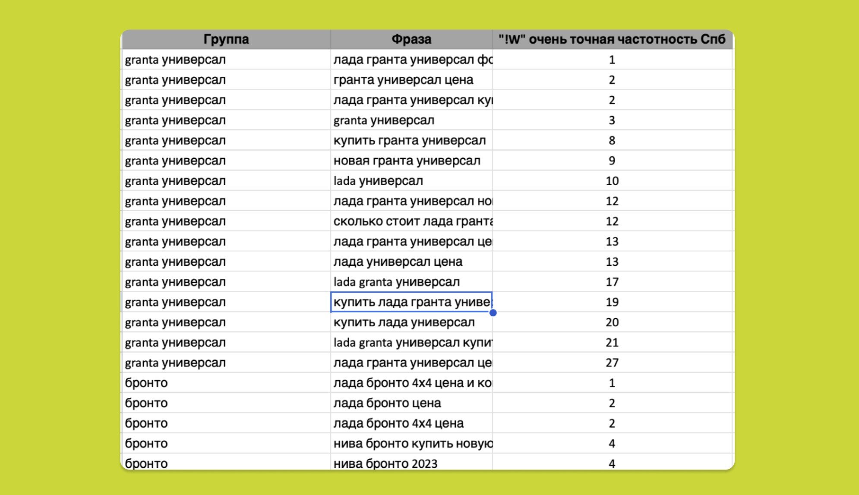Click the Фраза column header
Screen dimensions: 859x495
(411, 39)
